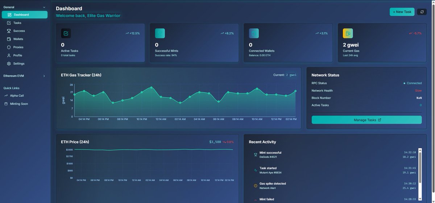
Task: Click the Success trophy icon
Action: [x=9, y=31]
